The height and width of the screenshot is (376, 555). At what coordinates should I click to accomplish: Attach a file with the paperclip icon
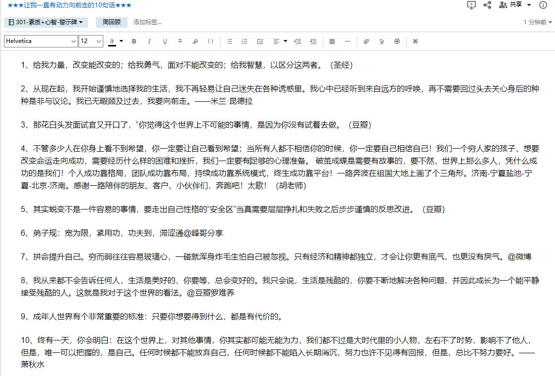366,42
